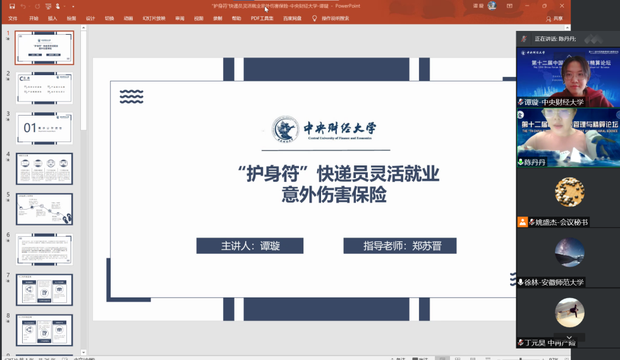Click the muted microphone icon beside 正在讲话
The height and width of the screenshot is (360, 620).
[524, 39]
